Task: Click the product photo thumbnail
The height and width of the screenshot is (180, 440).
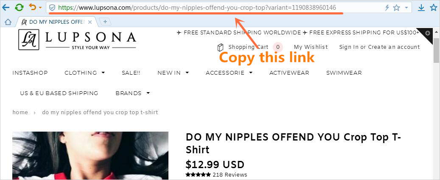Action: tap(90, 155)
